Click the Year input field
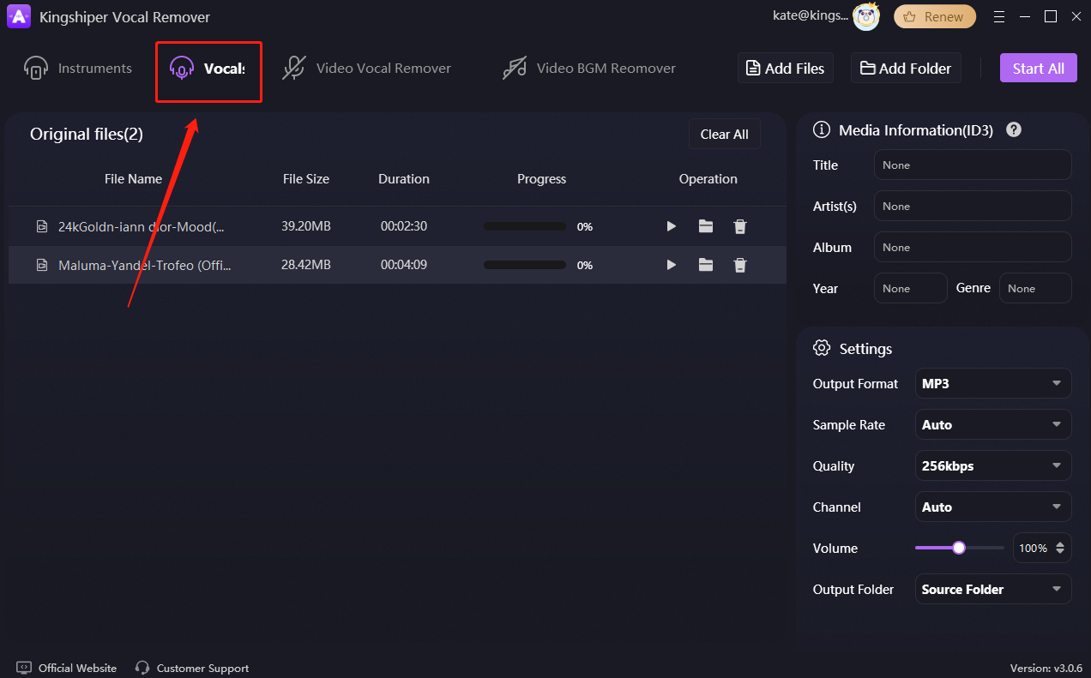 [911, 288]
